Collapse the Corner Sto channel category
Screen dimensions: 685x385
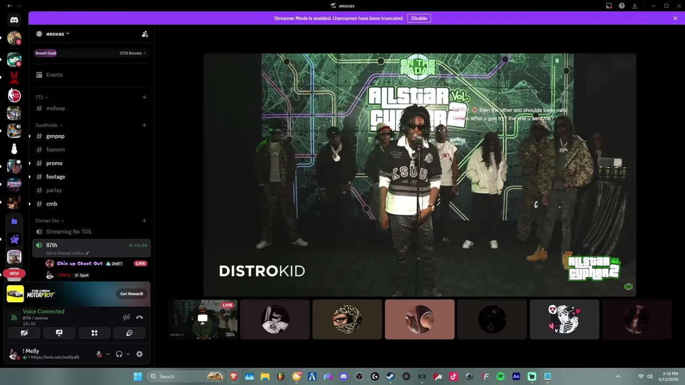coord(50,221)
